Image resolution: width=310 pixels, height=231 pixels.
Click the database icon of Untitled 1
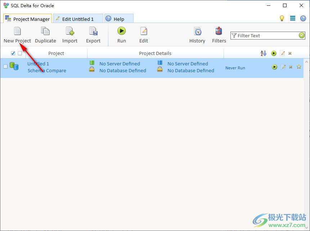(x=14, y=66)
